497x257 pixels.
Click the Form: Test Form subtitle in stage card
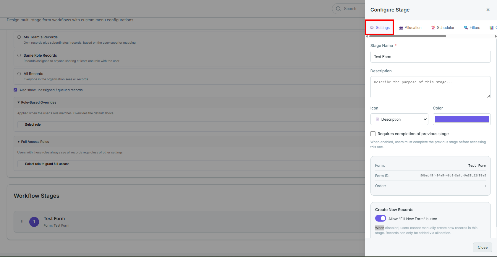(x=56, y=225)
